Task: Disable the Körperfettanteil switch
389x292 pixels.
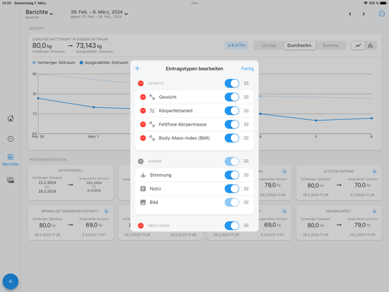Action: [232, 111]
